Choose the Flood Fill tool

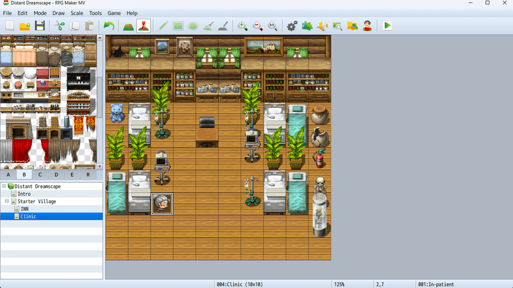tap(208, 26)
